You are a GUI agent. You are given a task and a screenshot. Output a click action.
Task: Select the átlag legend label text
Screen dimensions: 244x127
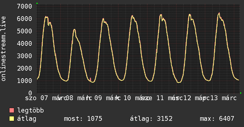pyautogui.click(x=27, y=119)
